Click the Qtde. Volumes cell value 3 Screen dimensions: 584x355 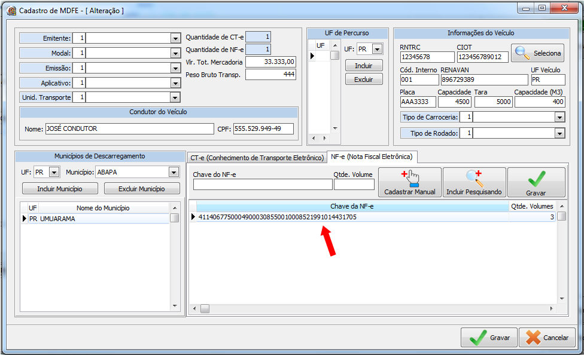(532, 217)
